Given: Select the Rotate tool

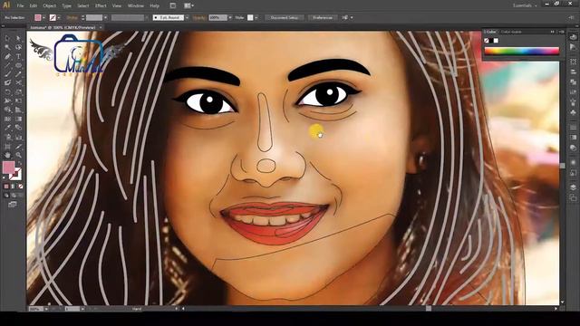Looking at the screenshot, I should tap(7, 92).
